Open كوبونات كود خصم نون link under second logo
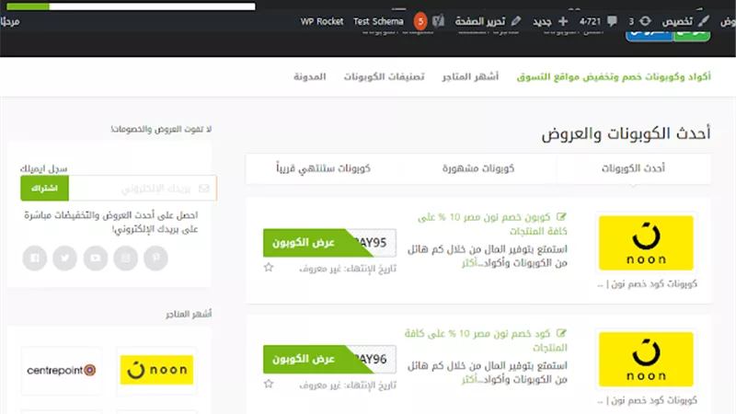This screenshot has width=736, height=414. pyautogui.click(x=648, y=400)
